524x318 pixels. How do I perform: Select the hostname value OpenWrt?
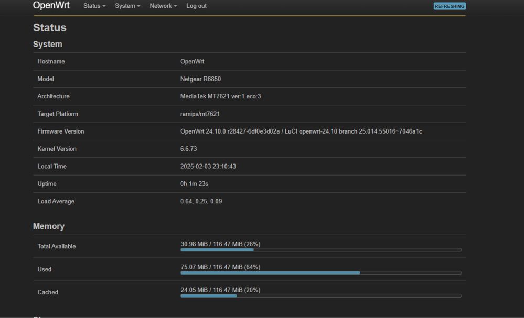tap(192, 61)
